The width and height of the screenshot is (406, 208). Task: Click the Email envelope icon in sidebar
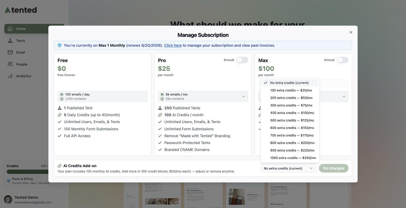[x=10, y=52]
